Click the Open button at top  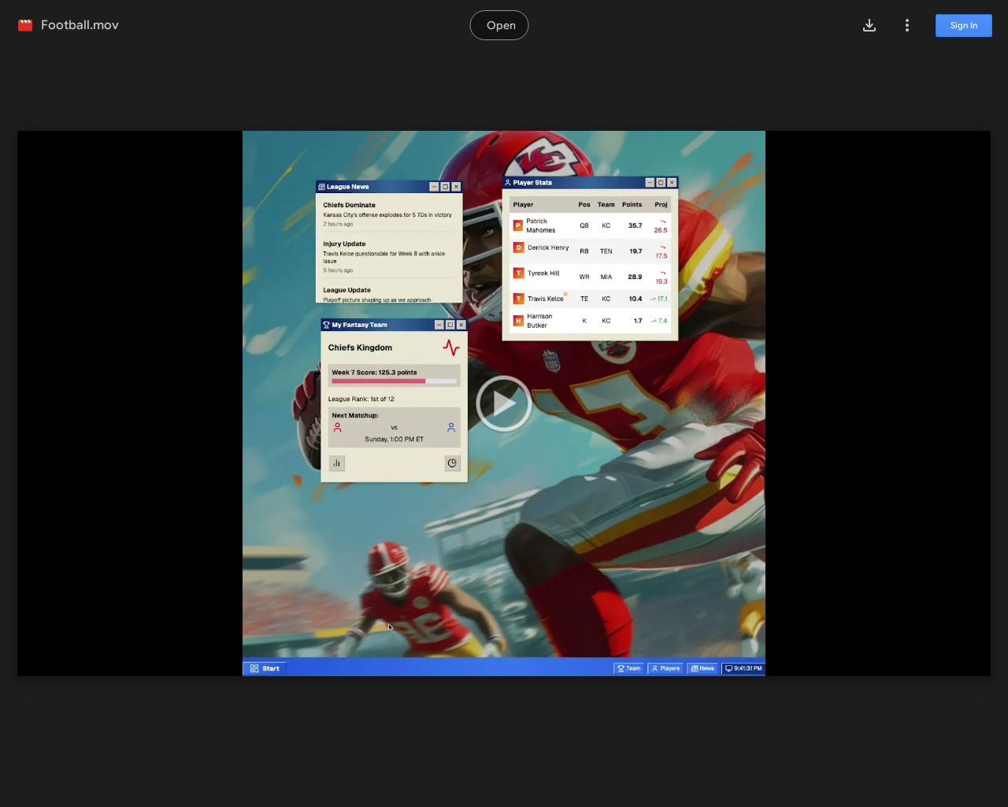click(499, 25)
